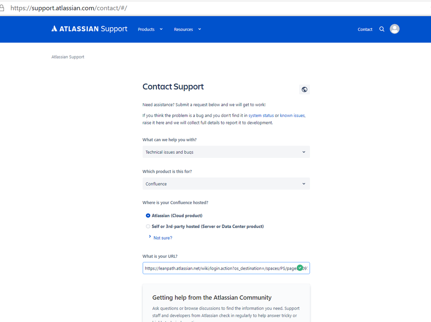Click the Atlassian Support logo
Image resolution: width=431 pixels, height=322 pixels.
pos(89,29)
